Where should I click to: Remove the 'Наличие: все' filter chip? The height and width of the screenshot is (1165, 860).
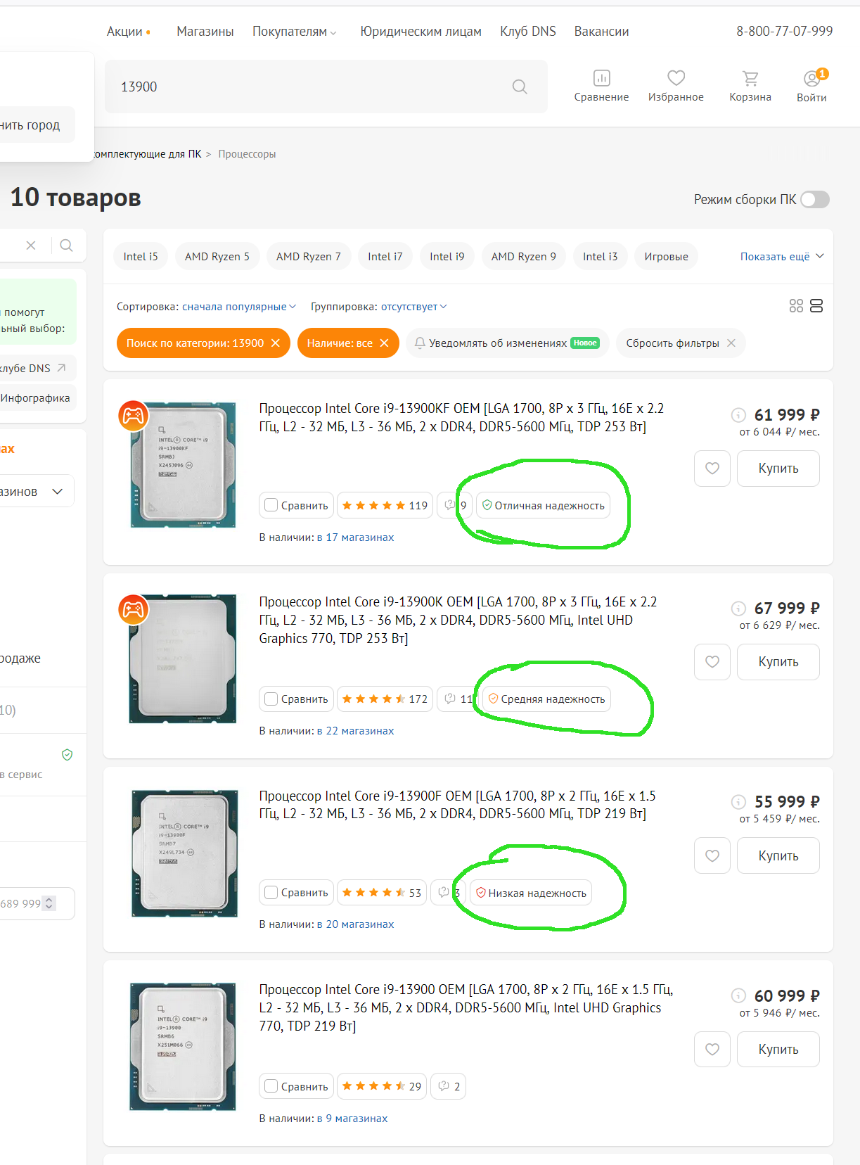click(x=384, y=343)
